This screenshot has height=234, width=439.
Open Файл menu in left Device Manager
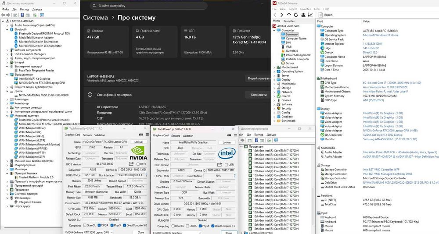[x=5, y=9]
